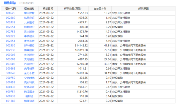
Task: Open stock code 300750 link
Action: click(x=10, y=78)
